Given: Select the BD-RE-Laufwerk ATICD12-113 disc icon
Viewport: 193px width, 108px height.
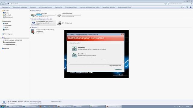Looking at the screenshot, I should coord(33,23).
